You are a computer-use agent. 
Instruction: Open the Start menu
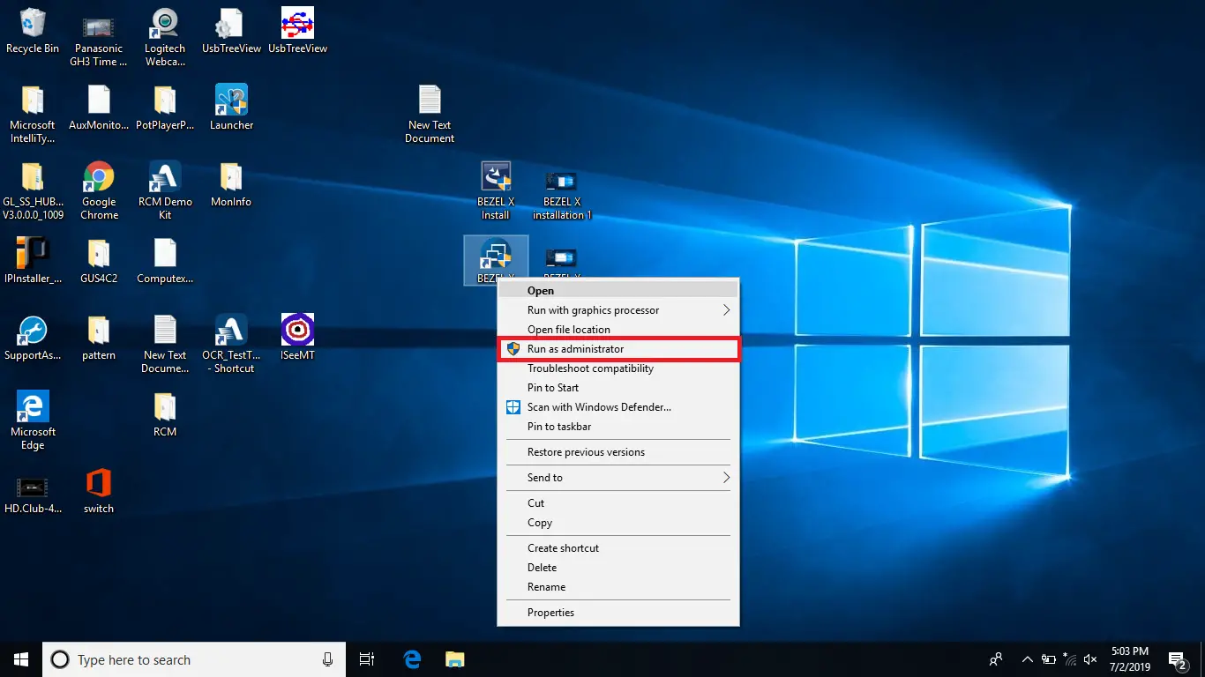(20, 659)
